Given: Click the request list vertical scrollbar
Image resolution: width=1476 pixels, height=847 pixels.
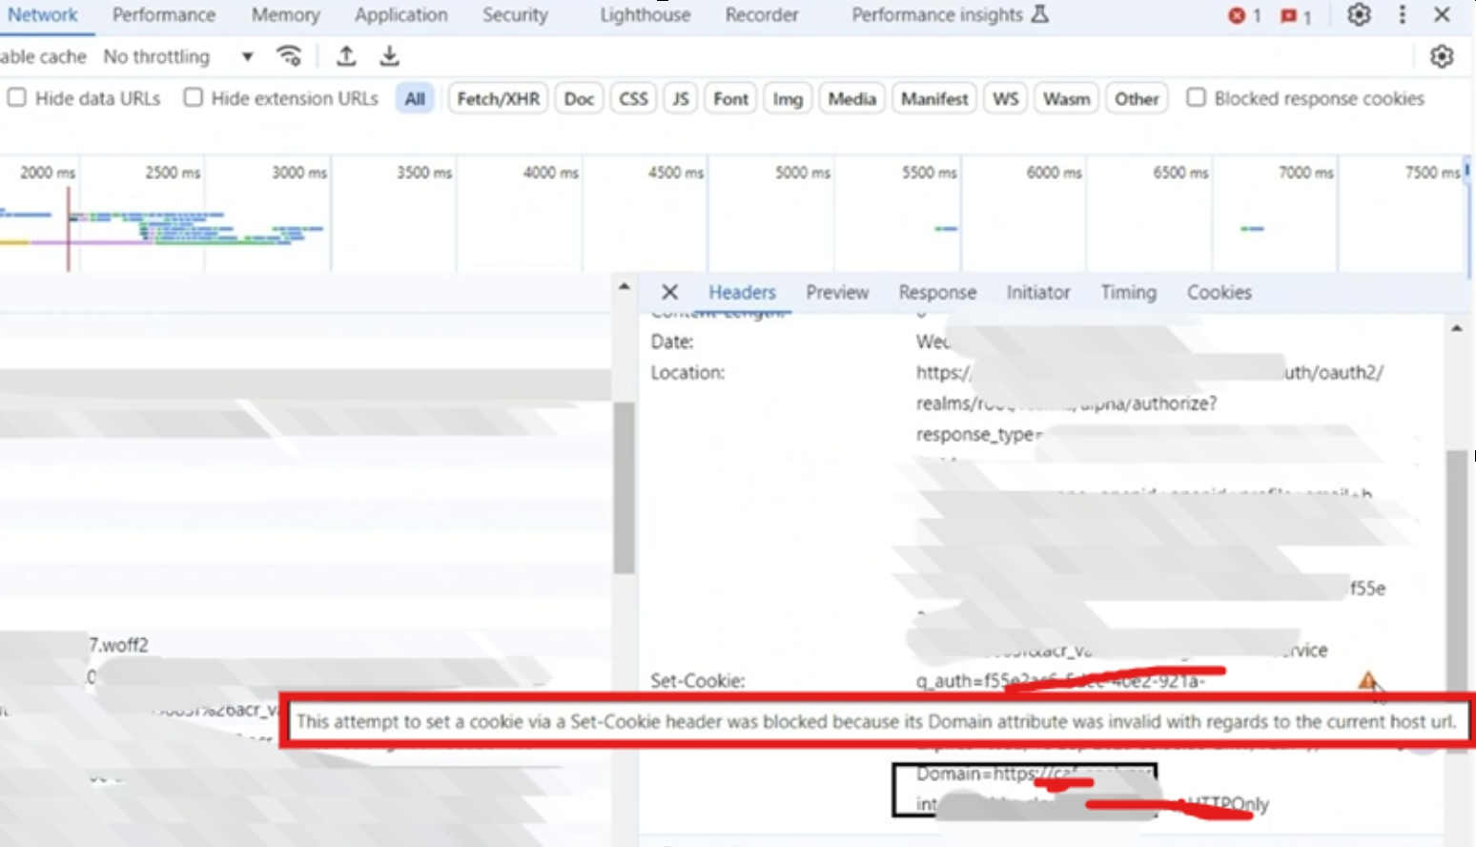Looking at the screenshot, I should coord(624,486).
